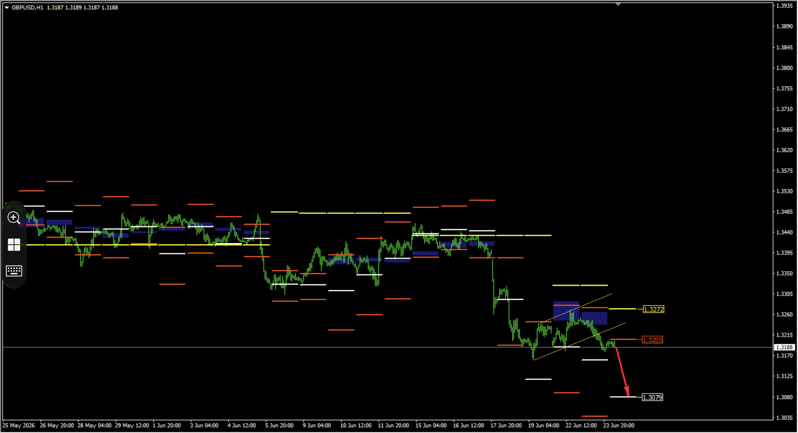Viewport: 798px width, 433px height.
Task: Click the 25 May 2026 date on the time axis
Action: click(19, 426)
